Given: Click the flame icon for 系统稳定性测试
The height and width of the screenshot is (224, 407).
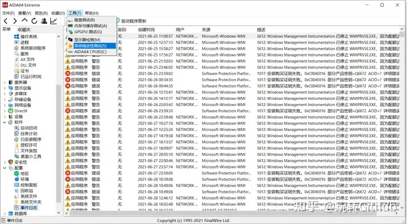Looking at the screenshot, I should (70, 46).
